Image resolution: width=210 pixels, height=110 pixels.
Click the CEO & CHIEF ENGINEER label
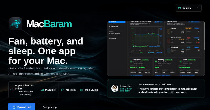(x=126, y=90)
